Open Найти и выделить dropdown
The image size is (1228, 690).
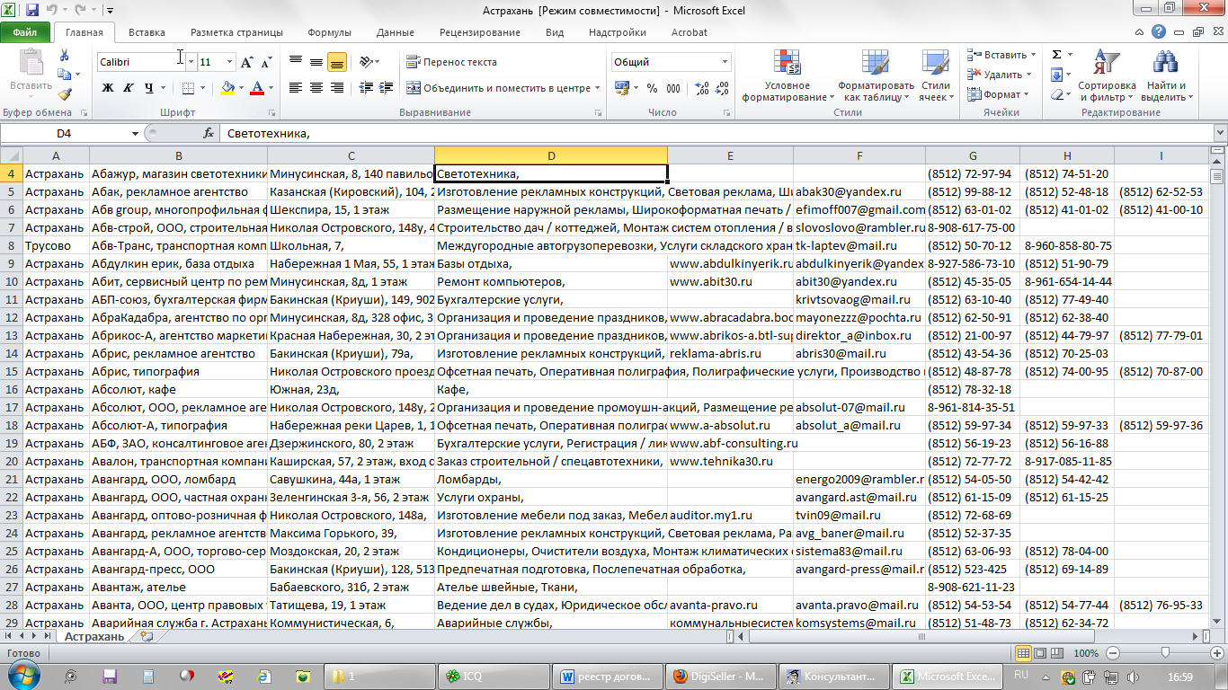1166,76
